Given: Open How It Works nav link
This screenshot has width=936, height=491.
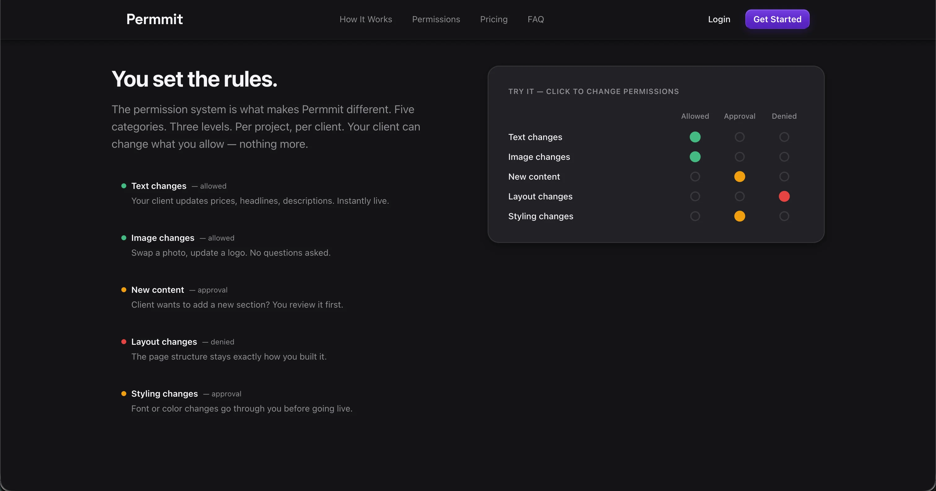Looking at the screenshot, I should [x=366, y=19].
